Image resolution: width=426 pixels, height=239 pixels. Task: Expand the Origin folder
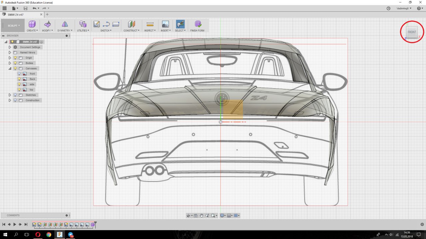[10, 58]
